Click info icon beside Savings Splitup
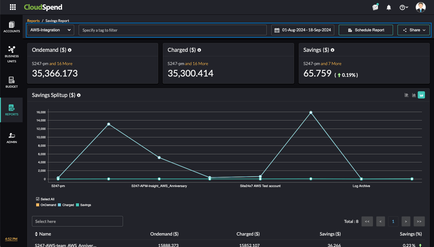This screenshot has width=434, height=247. click(x=79, y=95)
